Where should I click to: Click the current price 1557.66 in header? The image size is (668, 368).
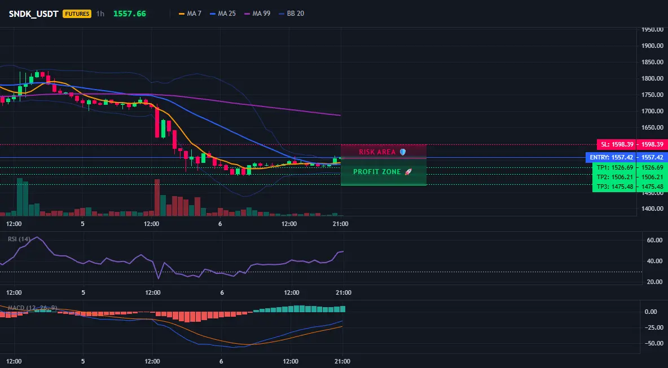(x=130, y=14)
